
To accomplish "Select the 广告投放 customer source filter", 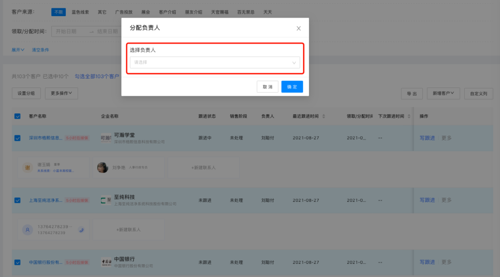I will (x=124, y=12).
